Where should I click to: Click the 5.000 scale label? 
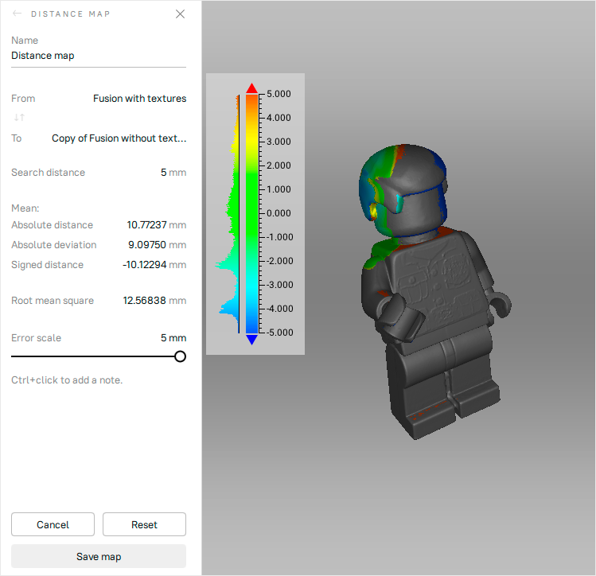point(279,94)
